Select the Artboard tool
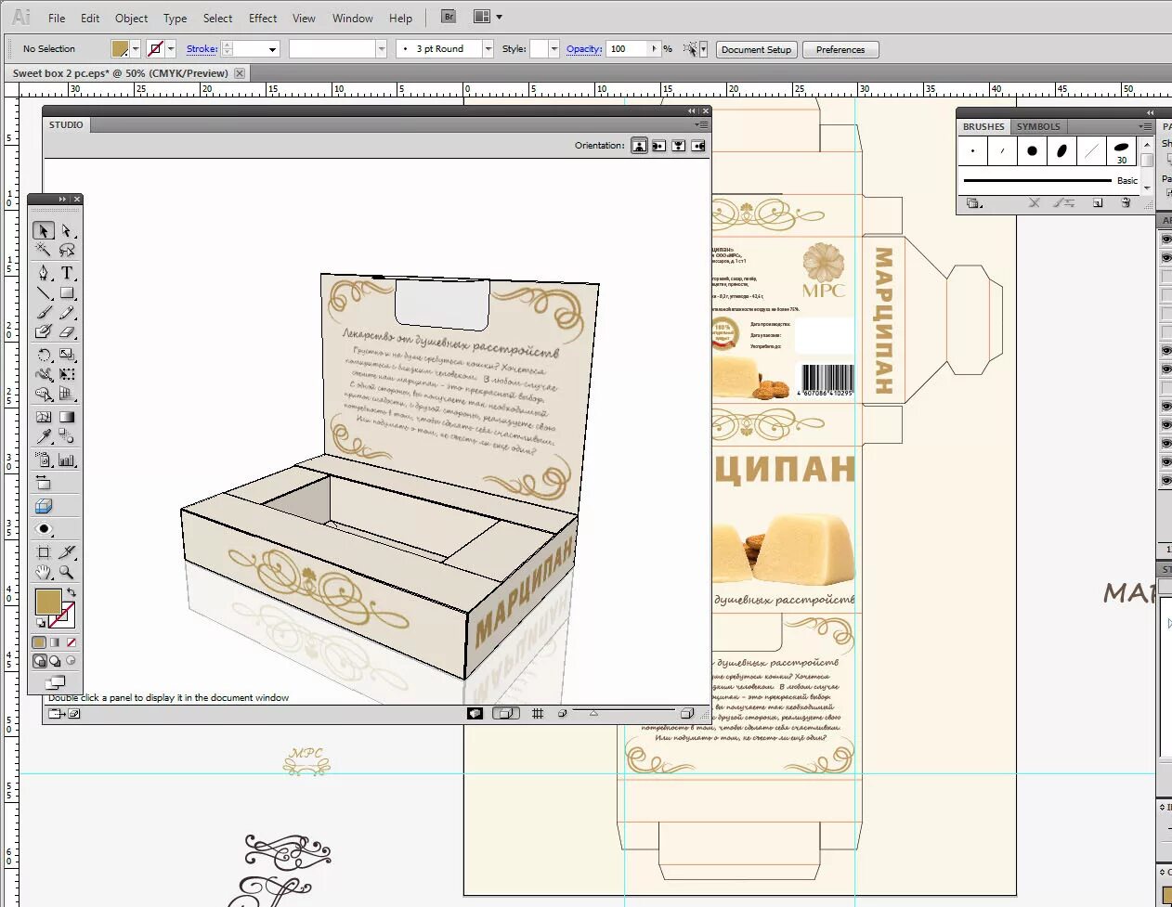Image resolution: width=1172 pixels, height=907 pixels. pos(44,552)
